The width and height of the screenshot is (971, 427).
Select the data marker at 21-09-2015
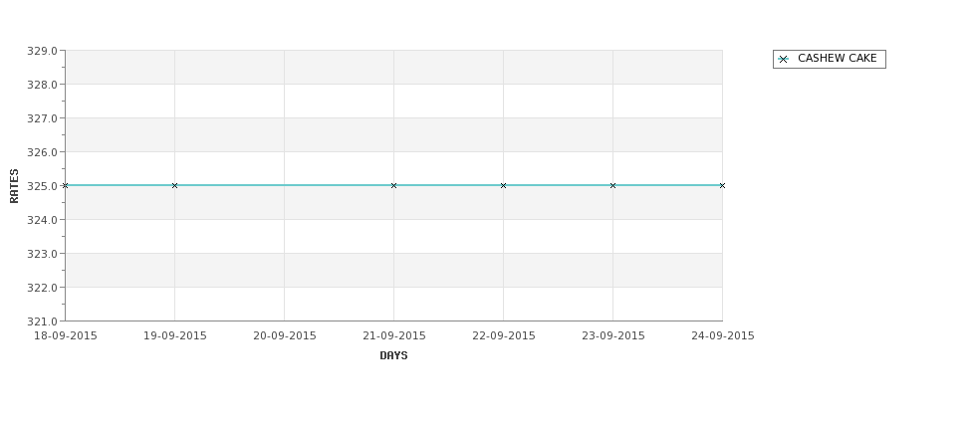click(393, 186)
